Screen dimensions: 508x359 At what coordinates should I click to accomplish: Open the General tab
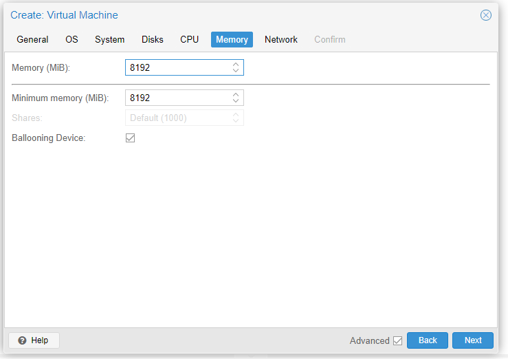click(32, 39)
